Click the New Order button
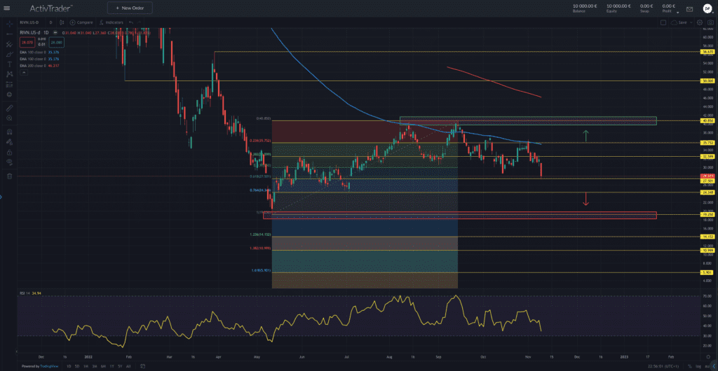This screenshot has width=718, height=371. point(130,8)
